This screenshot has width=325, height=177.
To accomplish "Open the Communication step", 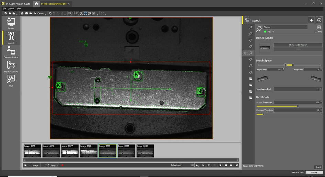I will tap(11, 52).
